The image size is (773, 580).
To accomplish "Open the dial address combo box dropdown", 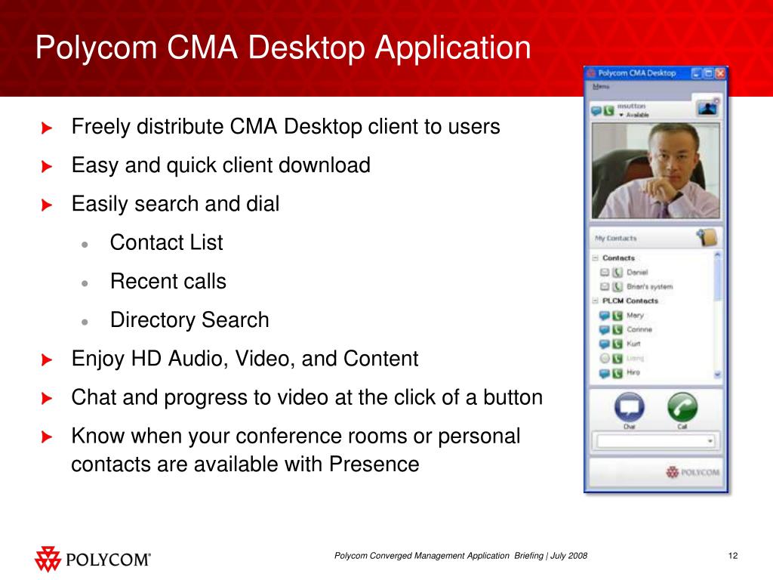I will (710, 441).
